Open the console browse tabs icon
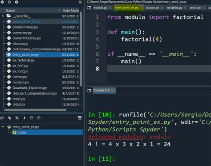 pyautogui.click(x=89, y=91)
